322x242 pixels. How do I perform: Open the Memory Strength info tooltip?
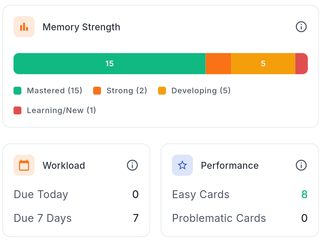point(301,27)
